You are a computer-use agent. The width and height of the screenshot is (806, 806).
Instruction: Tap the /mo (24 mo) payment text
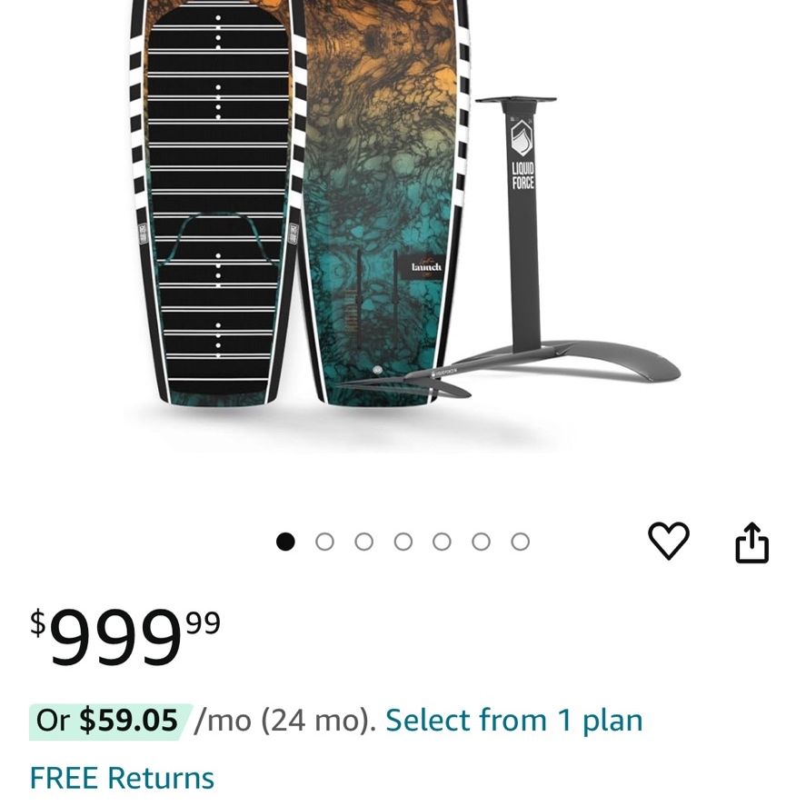285,721
